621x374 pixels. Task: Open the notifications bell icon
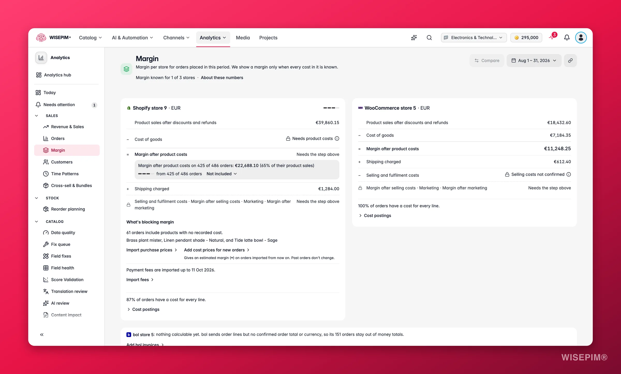(567, 38)
